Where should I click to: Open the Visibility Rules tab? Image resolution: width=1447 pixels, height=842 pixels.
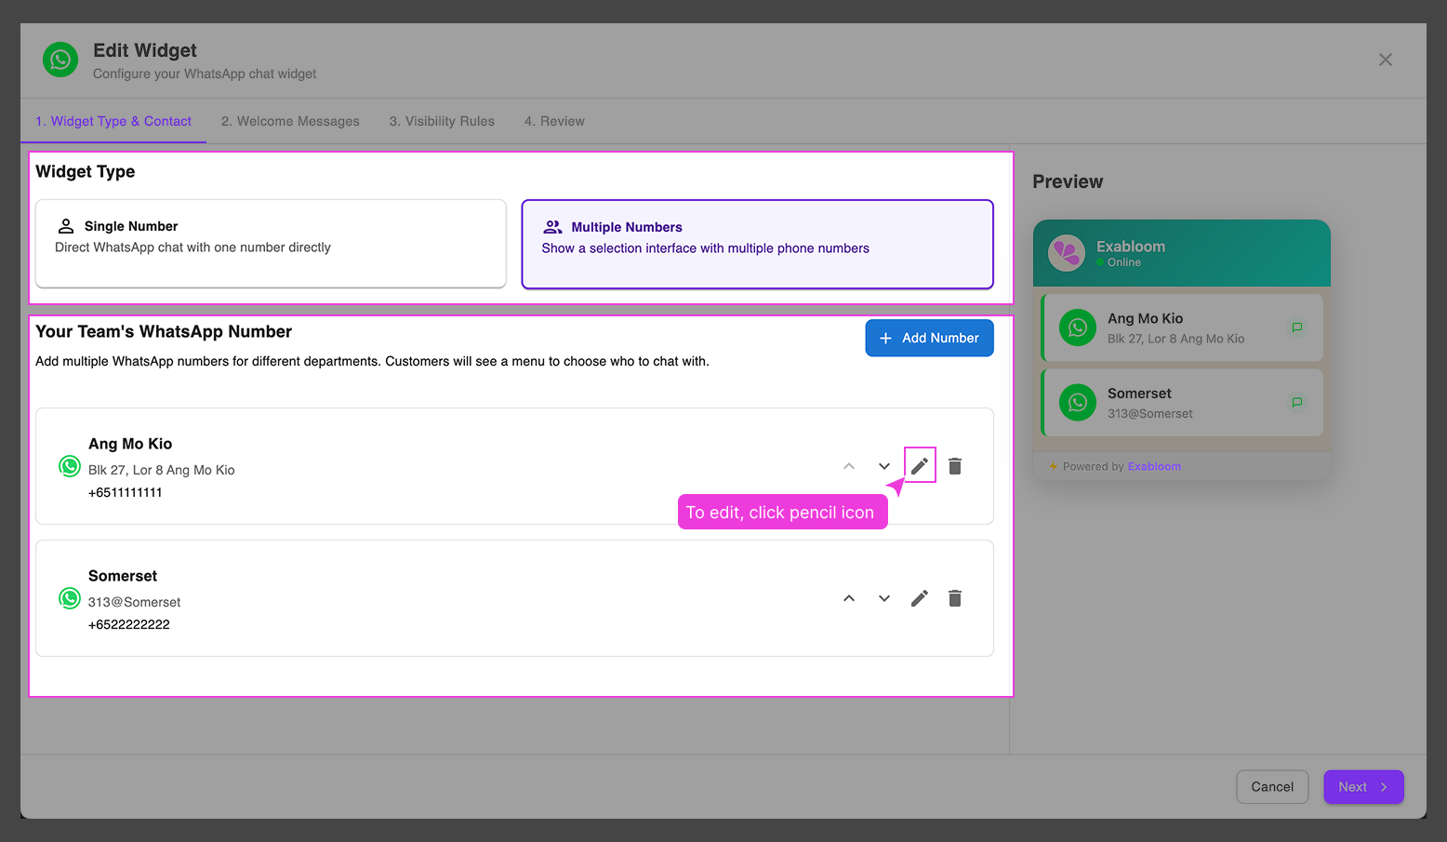tap(442, 121)
